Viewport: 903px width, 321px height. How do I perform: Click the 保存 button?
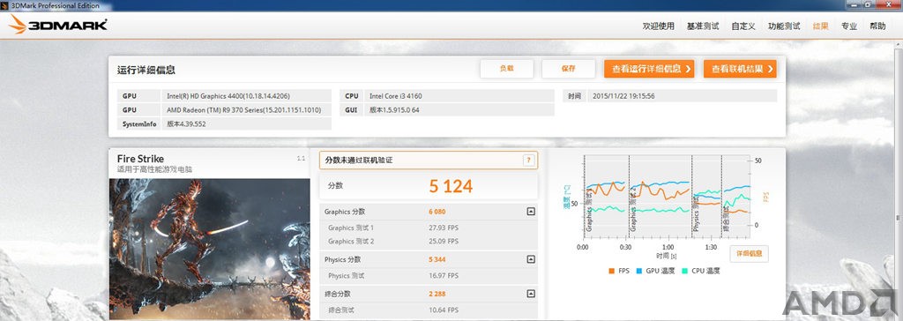[569, 69]
